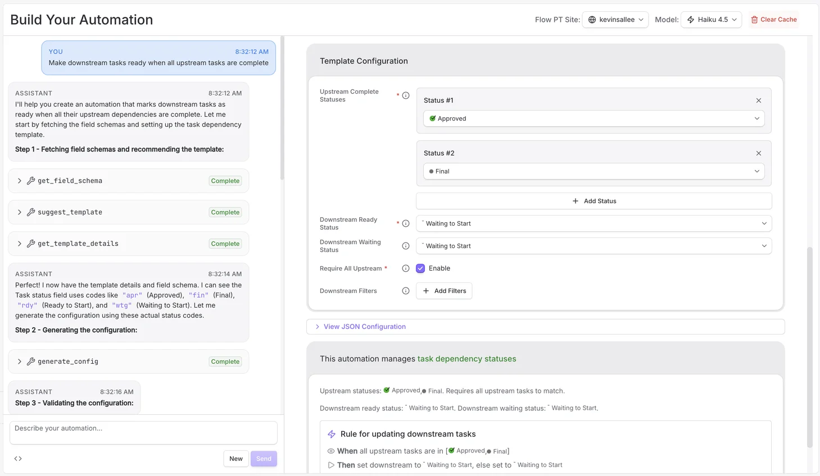Click the Add Filters button
The width and height of the screenshot is (820, 476).
(444, 291)
